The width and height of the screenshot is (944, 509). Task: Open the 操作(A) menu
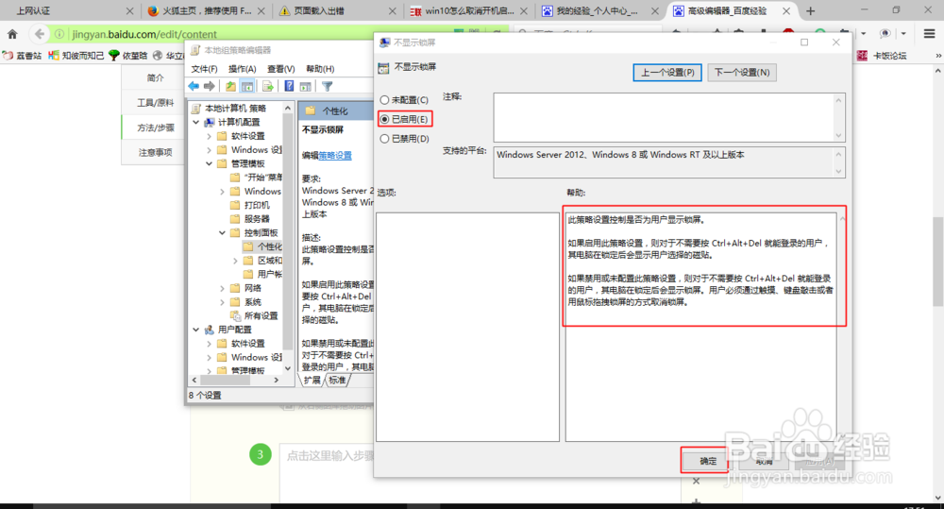click(x=243, y=69)
